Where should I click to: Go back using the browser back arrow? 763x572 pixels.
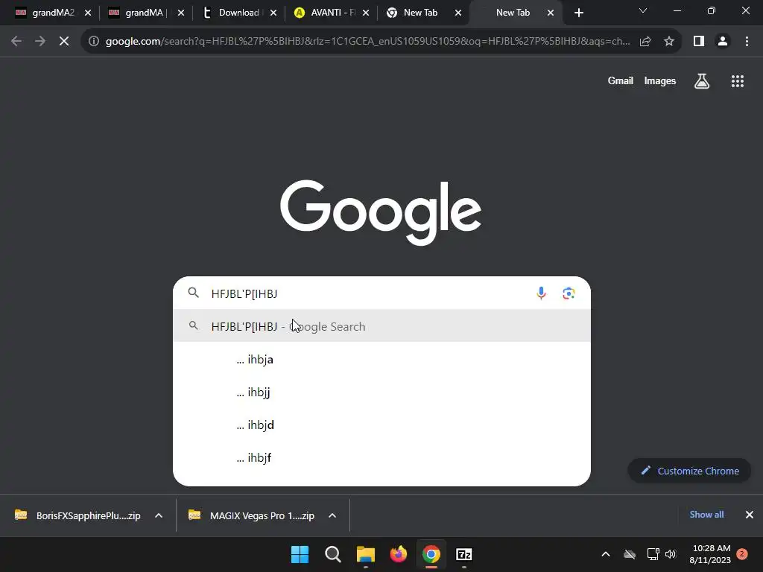coord(16,42)
